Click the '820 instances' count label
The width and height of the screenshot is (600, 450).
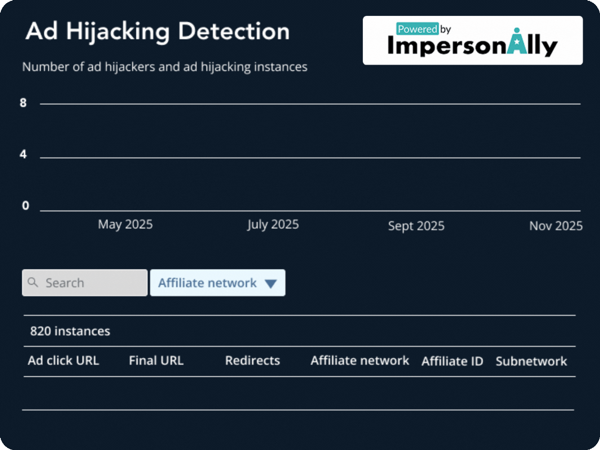tap(70, 331)
